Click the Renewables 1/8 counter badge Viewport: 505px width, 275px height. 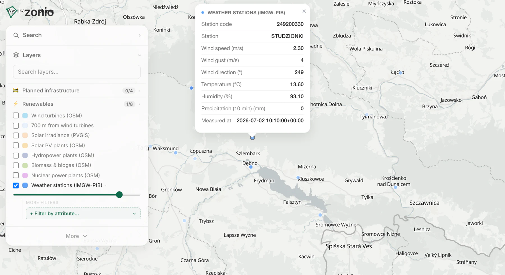(129, 104)
